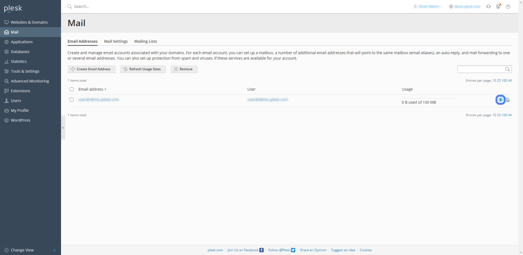Click Refresh Usage Stats button
The image size is (523, 255).
[143, 69]
